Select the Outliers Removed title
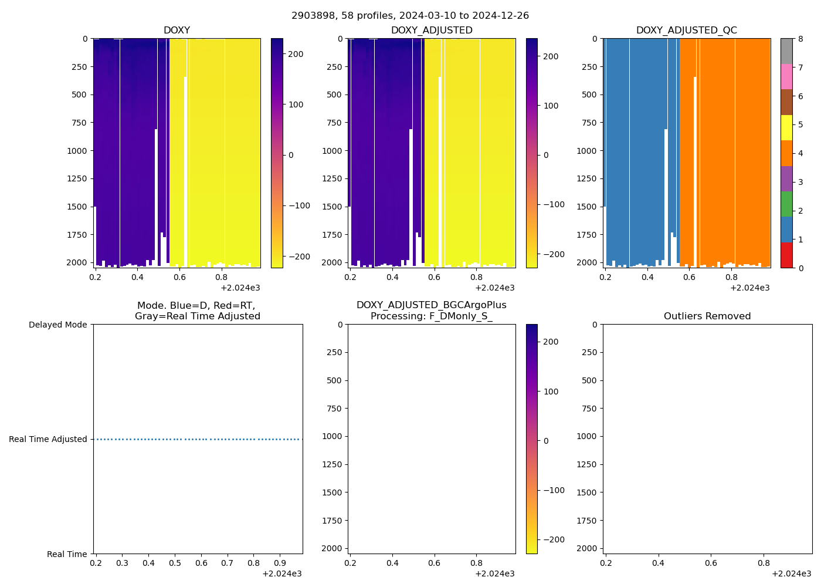This screenshot has width=821, height=587. click(x=707, y=316)
